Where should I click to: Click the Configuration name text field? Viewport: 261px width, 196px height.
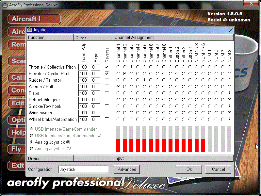click(x=83, y=169)
